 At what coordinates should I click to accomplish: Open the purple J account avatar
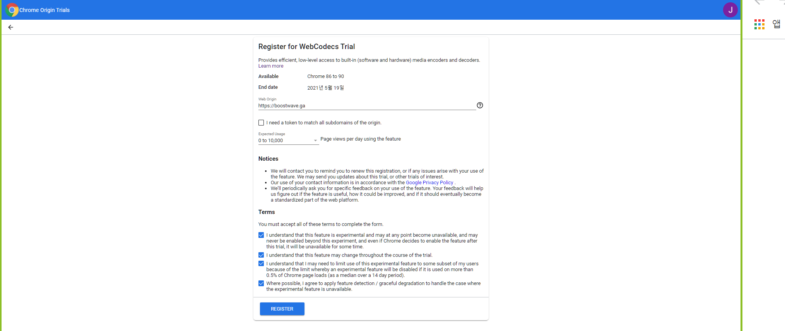(730, 10)
